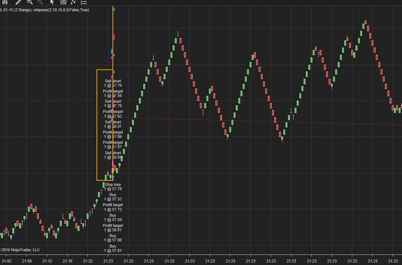The image size is (402, 265).
Task: Select the Buy 1 @ 57.81 label
Action: pyautogui.click(x=113, y=248)
